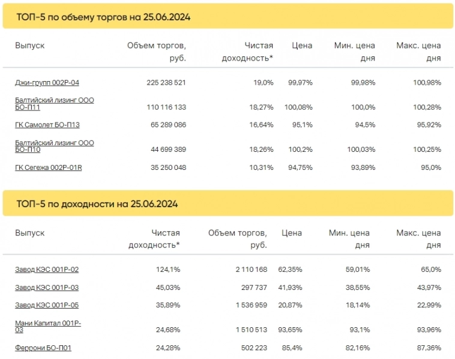The height and width of the screenshot is (359, 455).
Task: Click 'Объем торгов, руб.' header in volume table
Action: click(x=157, y=52)
